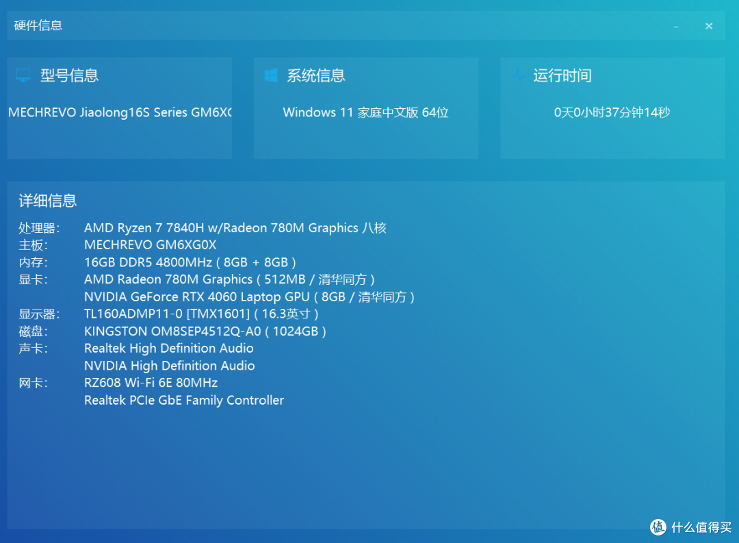
Task: Click the 网卡 label
Action: (33, 383)
